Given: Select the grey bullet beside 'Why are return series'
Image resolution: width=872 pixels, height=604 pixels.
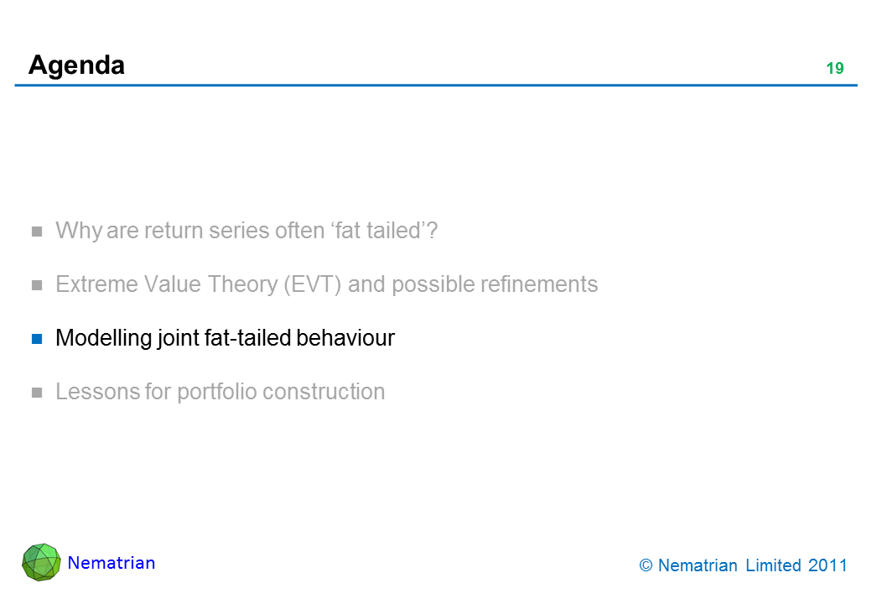Looking at the screenshot, I should click(38, 232).
